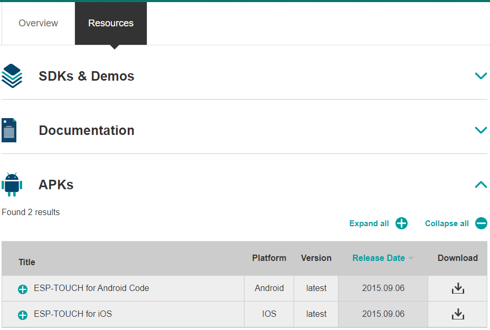Open ESP-TOUCH for Android Code title
This screenshot has width=490, height=330.
click(91, 288)
